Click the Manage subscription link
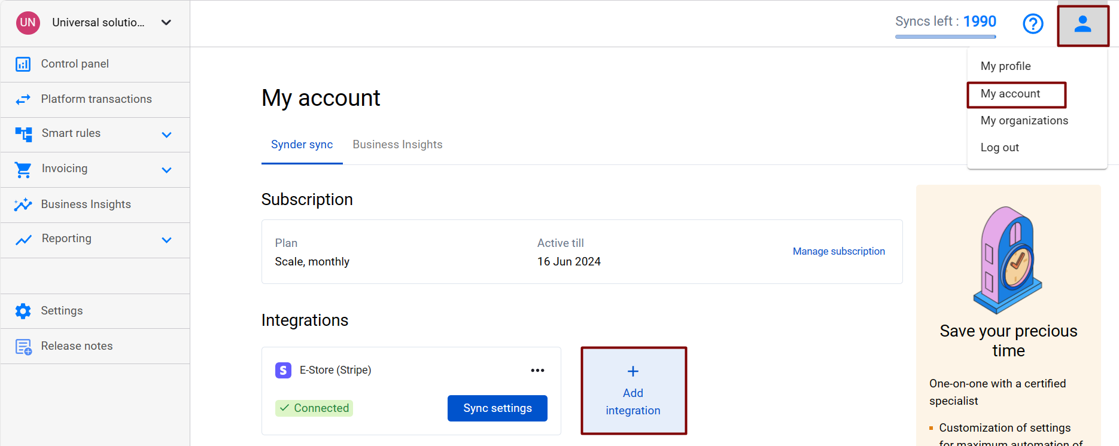The width and height of the screenshot is (1119, 446). 838,252
